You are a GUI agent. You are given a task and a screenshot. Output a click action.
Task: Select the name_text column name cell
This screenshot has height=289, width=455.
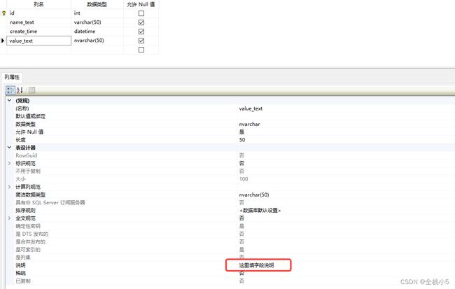[x=39, y=22]
